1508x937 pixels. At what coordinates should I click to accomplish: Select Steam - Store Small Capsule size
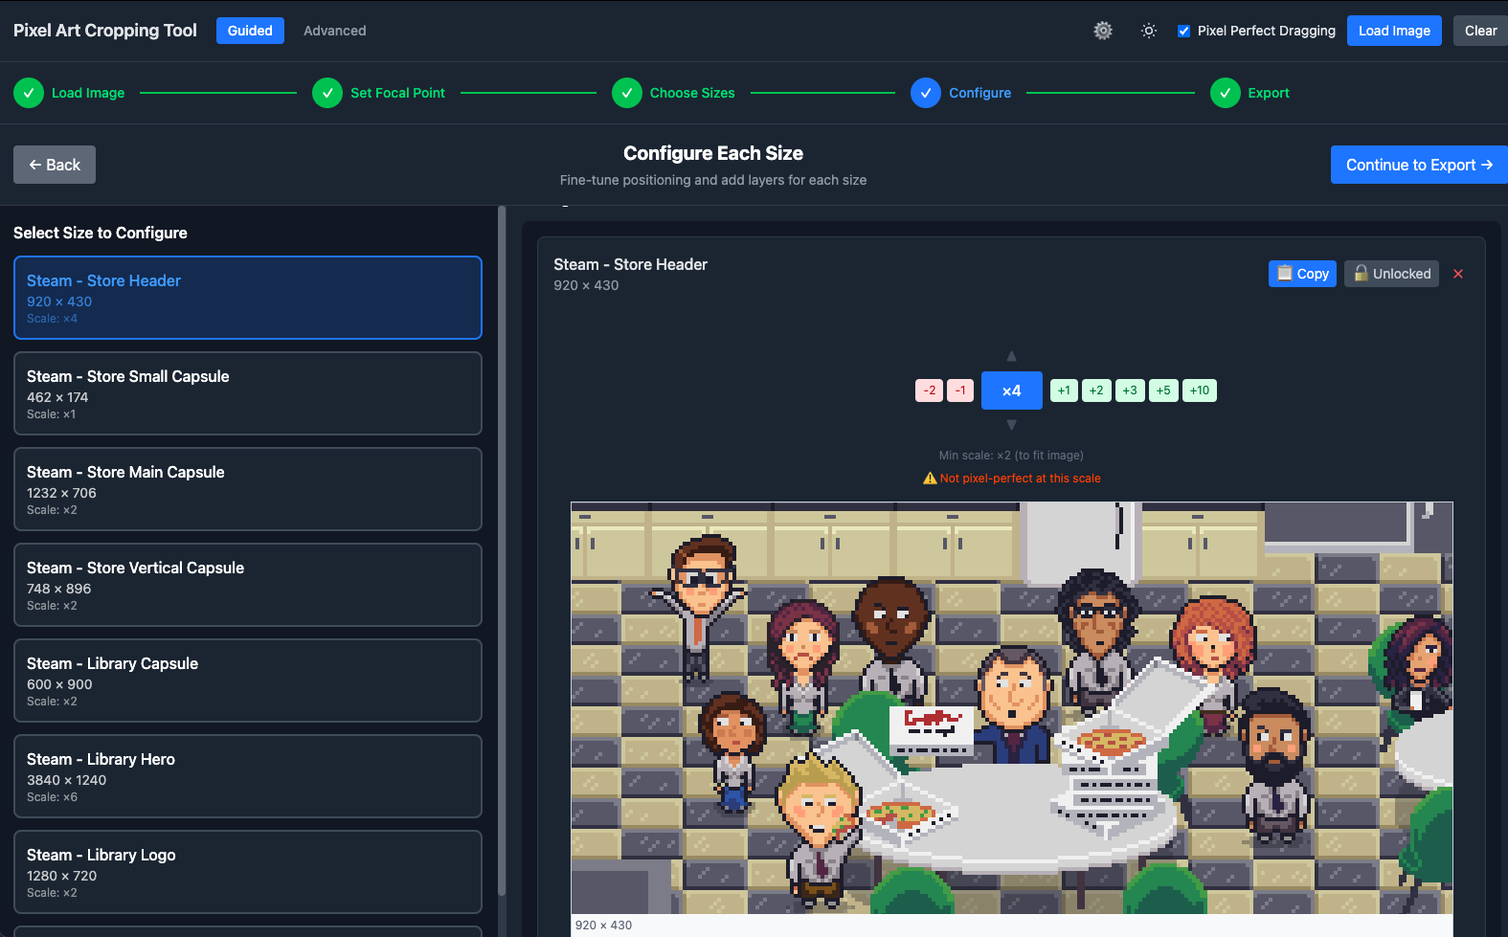coord(247,393)
